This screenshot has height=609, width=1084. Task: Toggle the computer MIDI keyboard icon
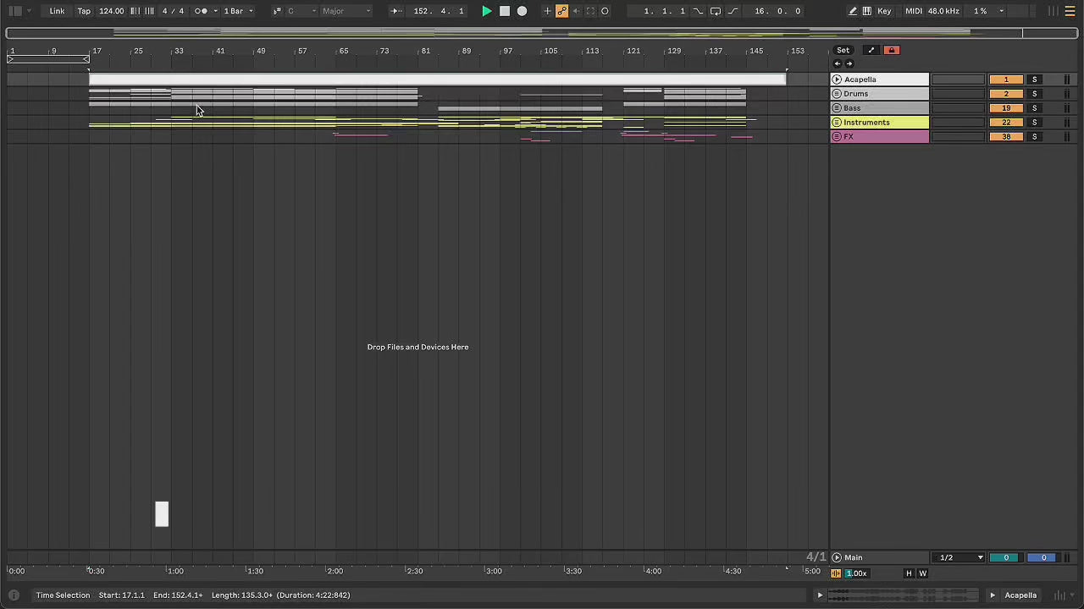point(866,11)
